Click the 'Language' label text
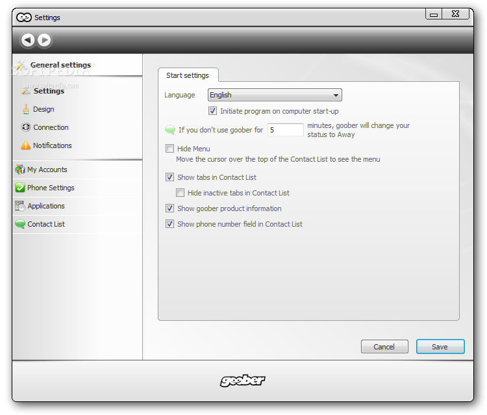Image resolution: width=487 pixels, height=415 pixels. pyautogui.click(x=179, y=95)
